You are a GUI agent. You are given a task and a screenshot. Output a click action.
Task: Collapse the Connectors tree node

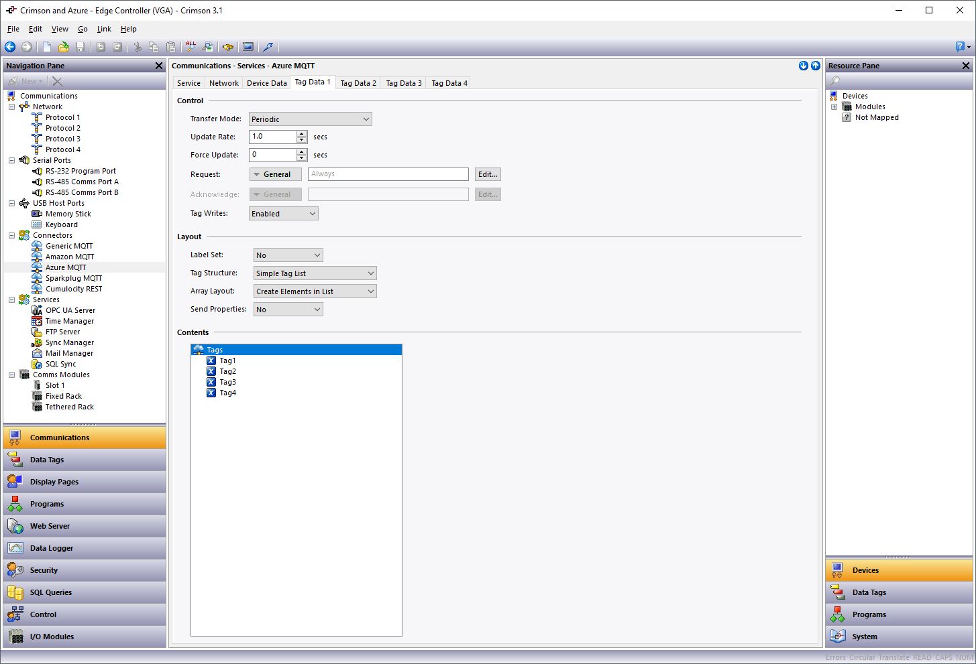click(x=11, y=235)
